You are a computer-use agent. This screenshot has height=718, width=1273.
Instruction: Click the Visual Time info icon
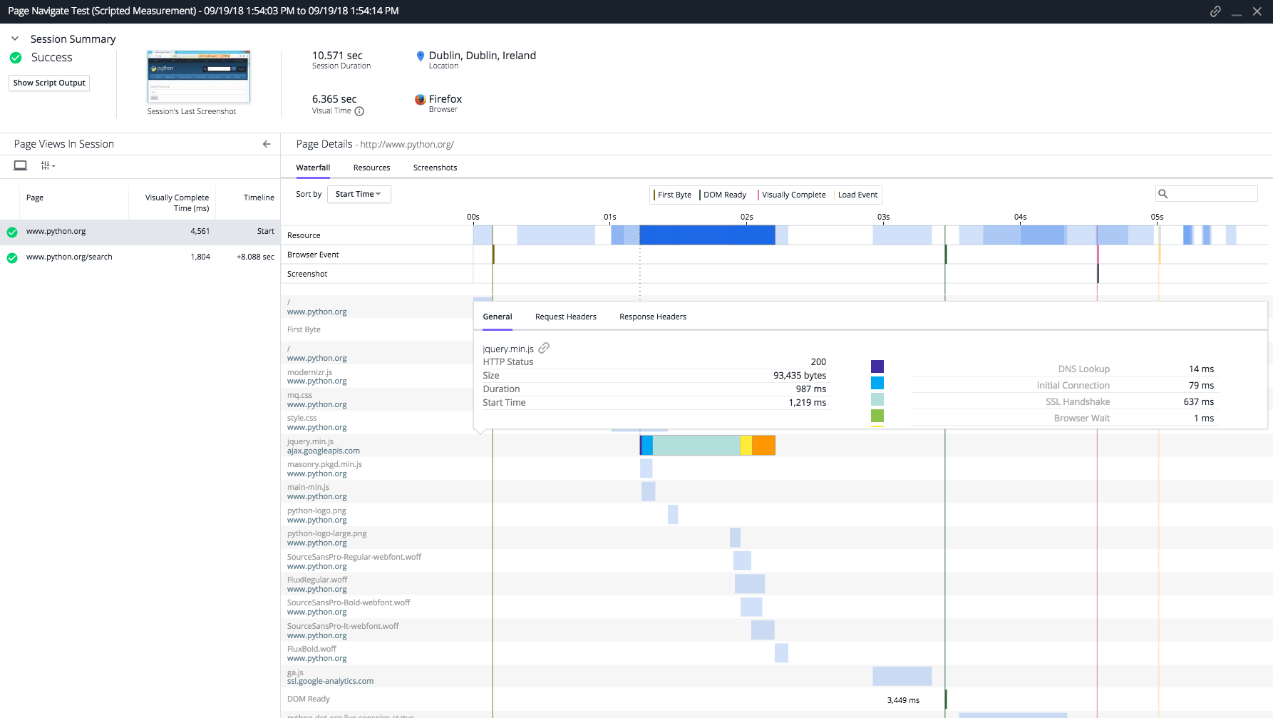tap(359, 111)
